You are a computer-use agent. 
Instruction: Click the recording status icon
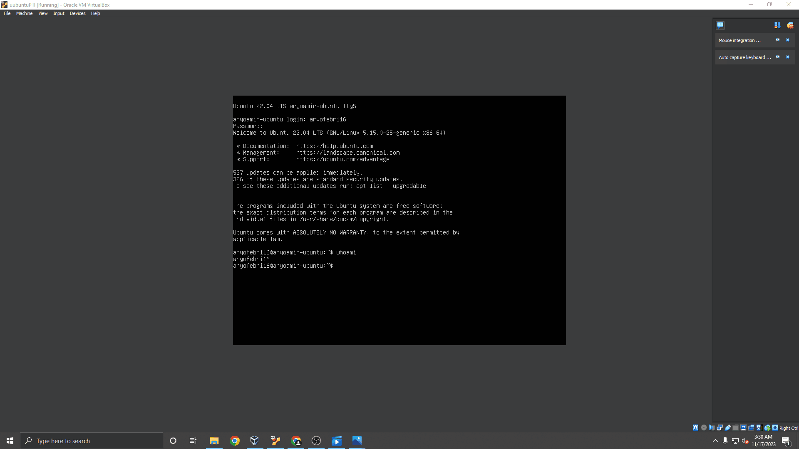click(751, 428)
